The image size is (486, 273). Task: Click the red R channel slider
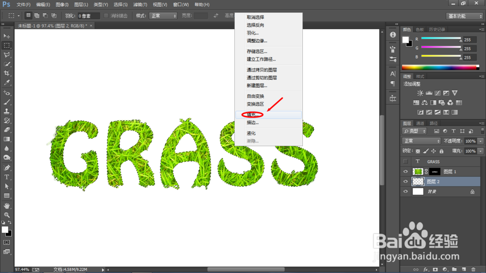[x=441, y=38]
